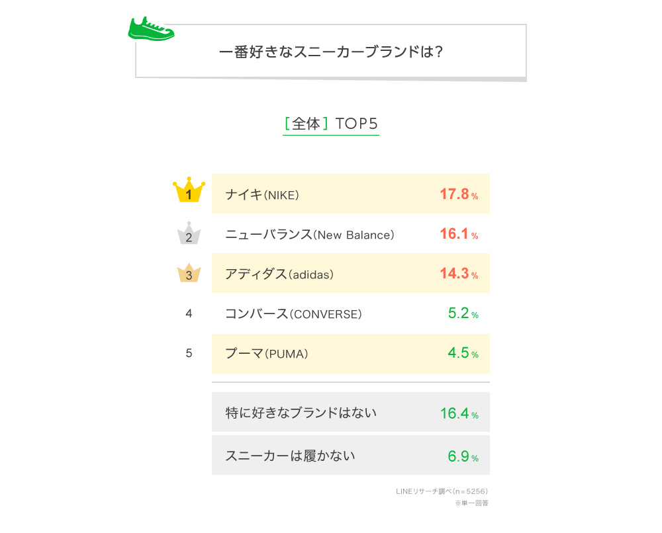Click the スニーカーは履かない row
Viewport: 662px width, 533px height.
click(x=290, y=456)
